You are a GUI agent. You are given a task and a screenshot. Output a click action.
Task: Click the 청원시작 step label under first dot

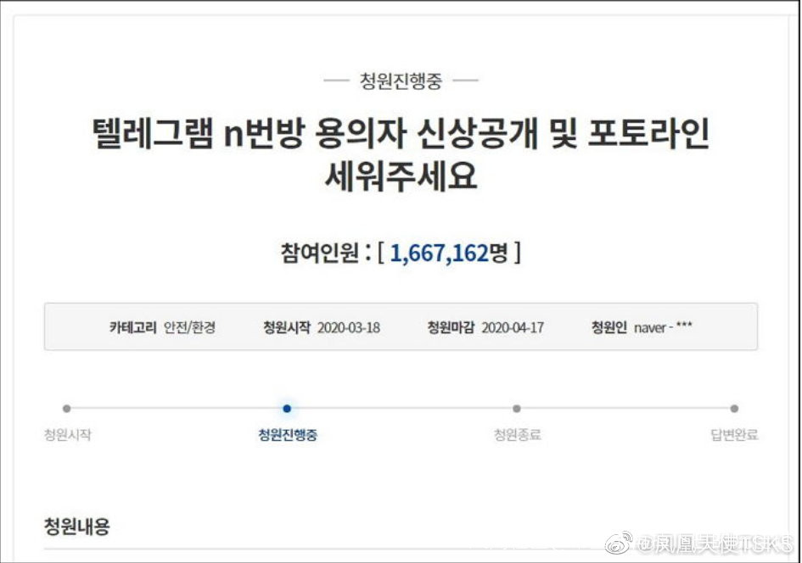tap(68, 435)
